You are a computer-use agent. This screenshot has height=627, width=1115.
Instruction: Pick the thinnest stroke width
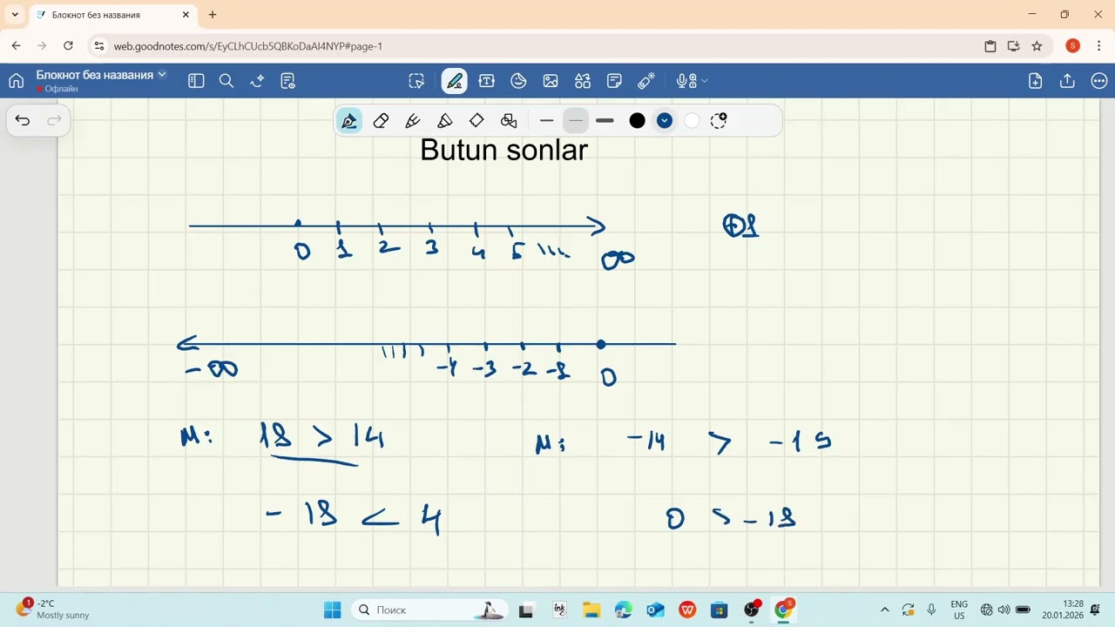[547, 121]
